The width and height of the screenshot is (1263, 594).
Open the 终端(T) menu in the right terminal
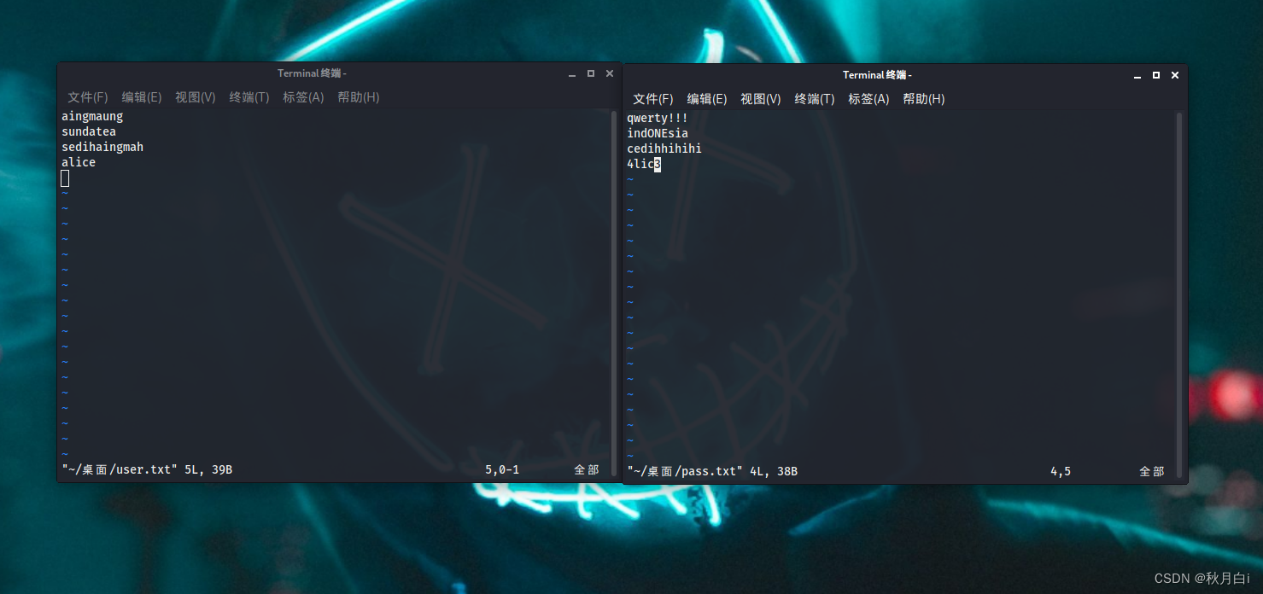(x=814, y=98)
